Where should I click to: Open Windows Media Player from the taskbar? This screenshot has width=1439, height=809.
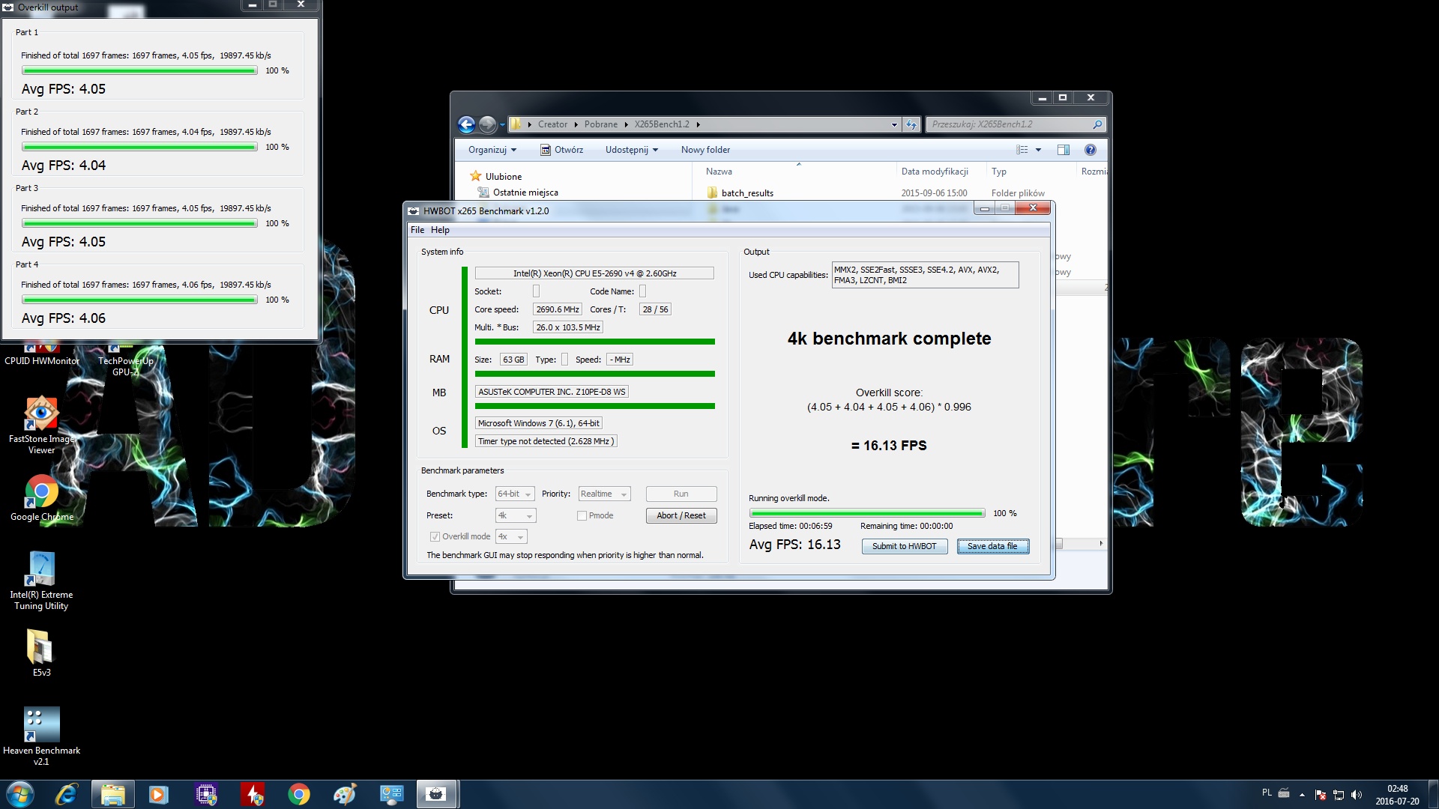(159, 794)
